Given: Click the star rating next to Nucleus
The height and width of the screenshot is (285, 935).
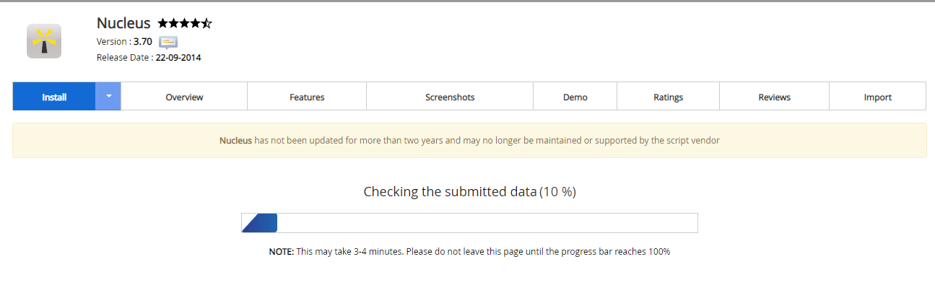Looking at the screenshot, I should (185, 23).
